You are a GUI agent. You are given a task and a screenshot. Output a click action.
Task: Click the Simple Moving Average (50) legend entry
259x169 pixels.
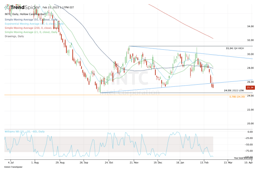pos(28,20)
